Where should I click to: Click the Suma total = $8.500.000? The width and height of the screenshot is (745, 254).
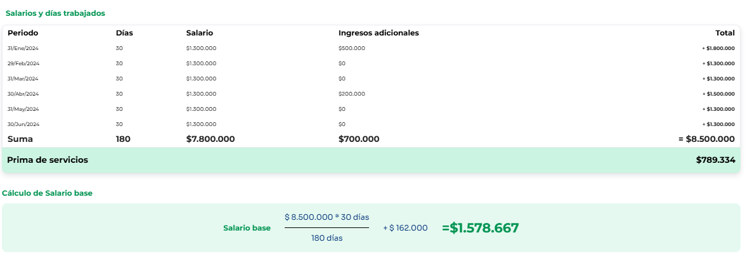(706, 139)
